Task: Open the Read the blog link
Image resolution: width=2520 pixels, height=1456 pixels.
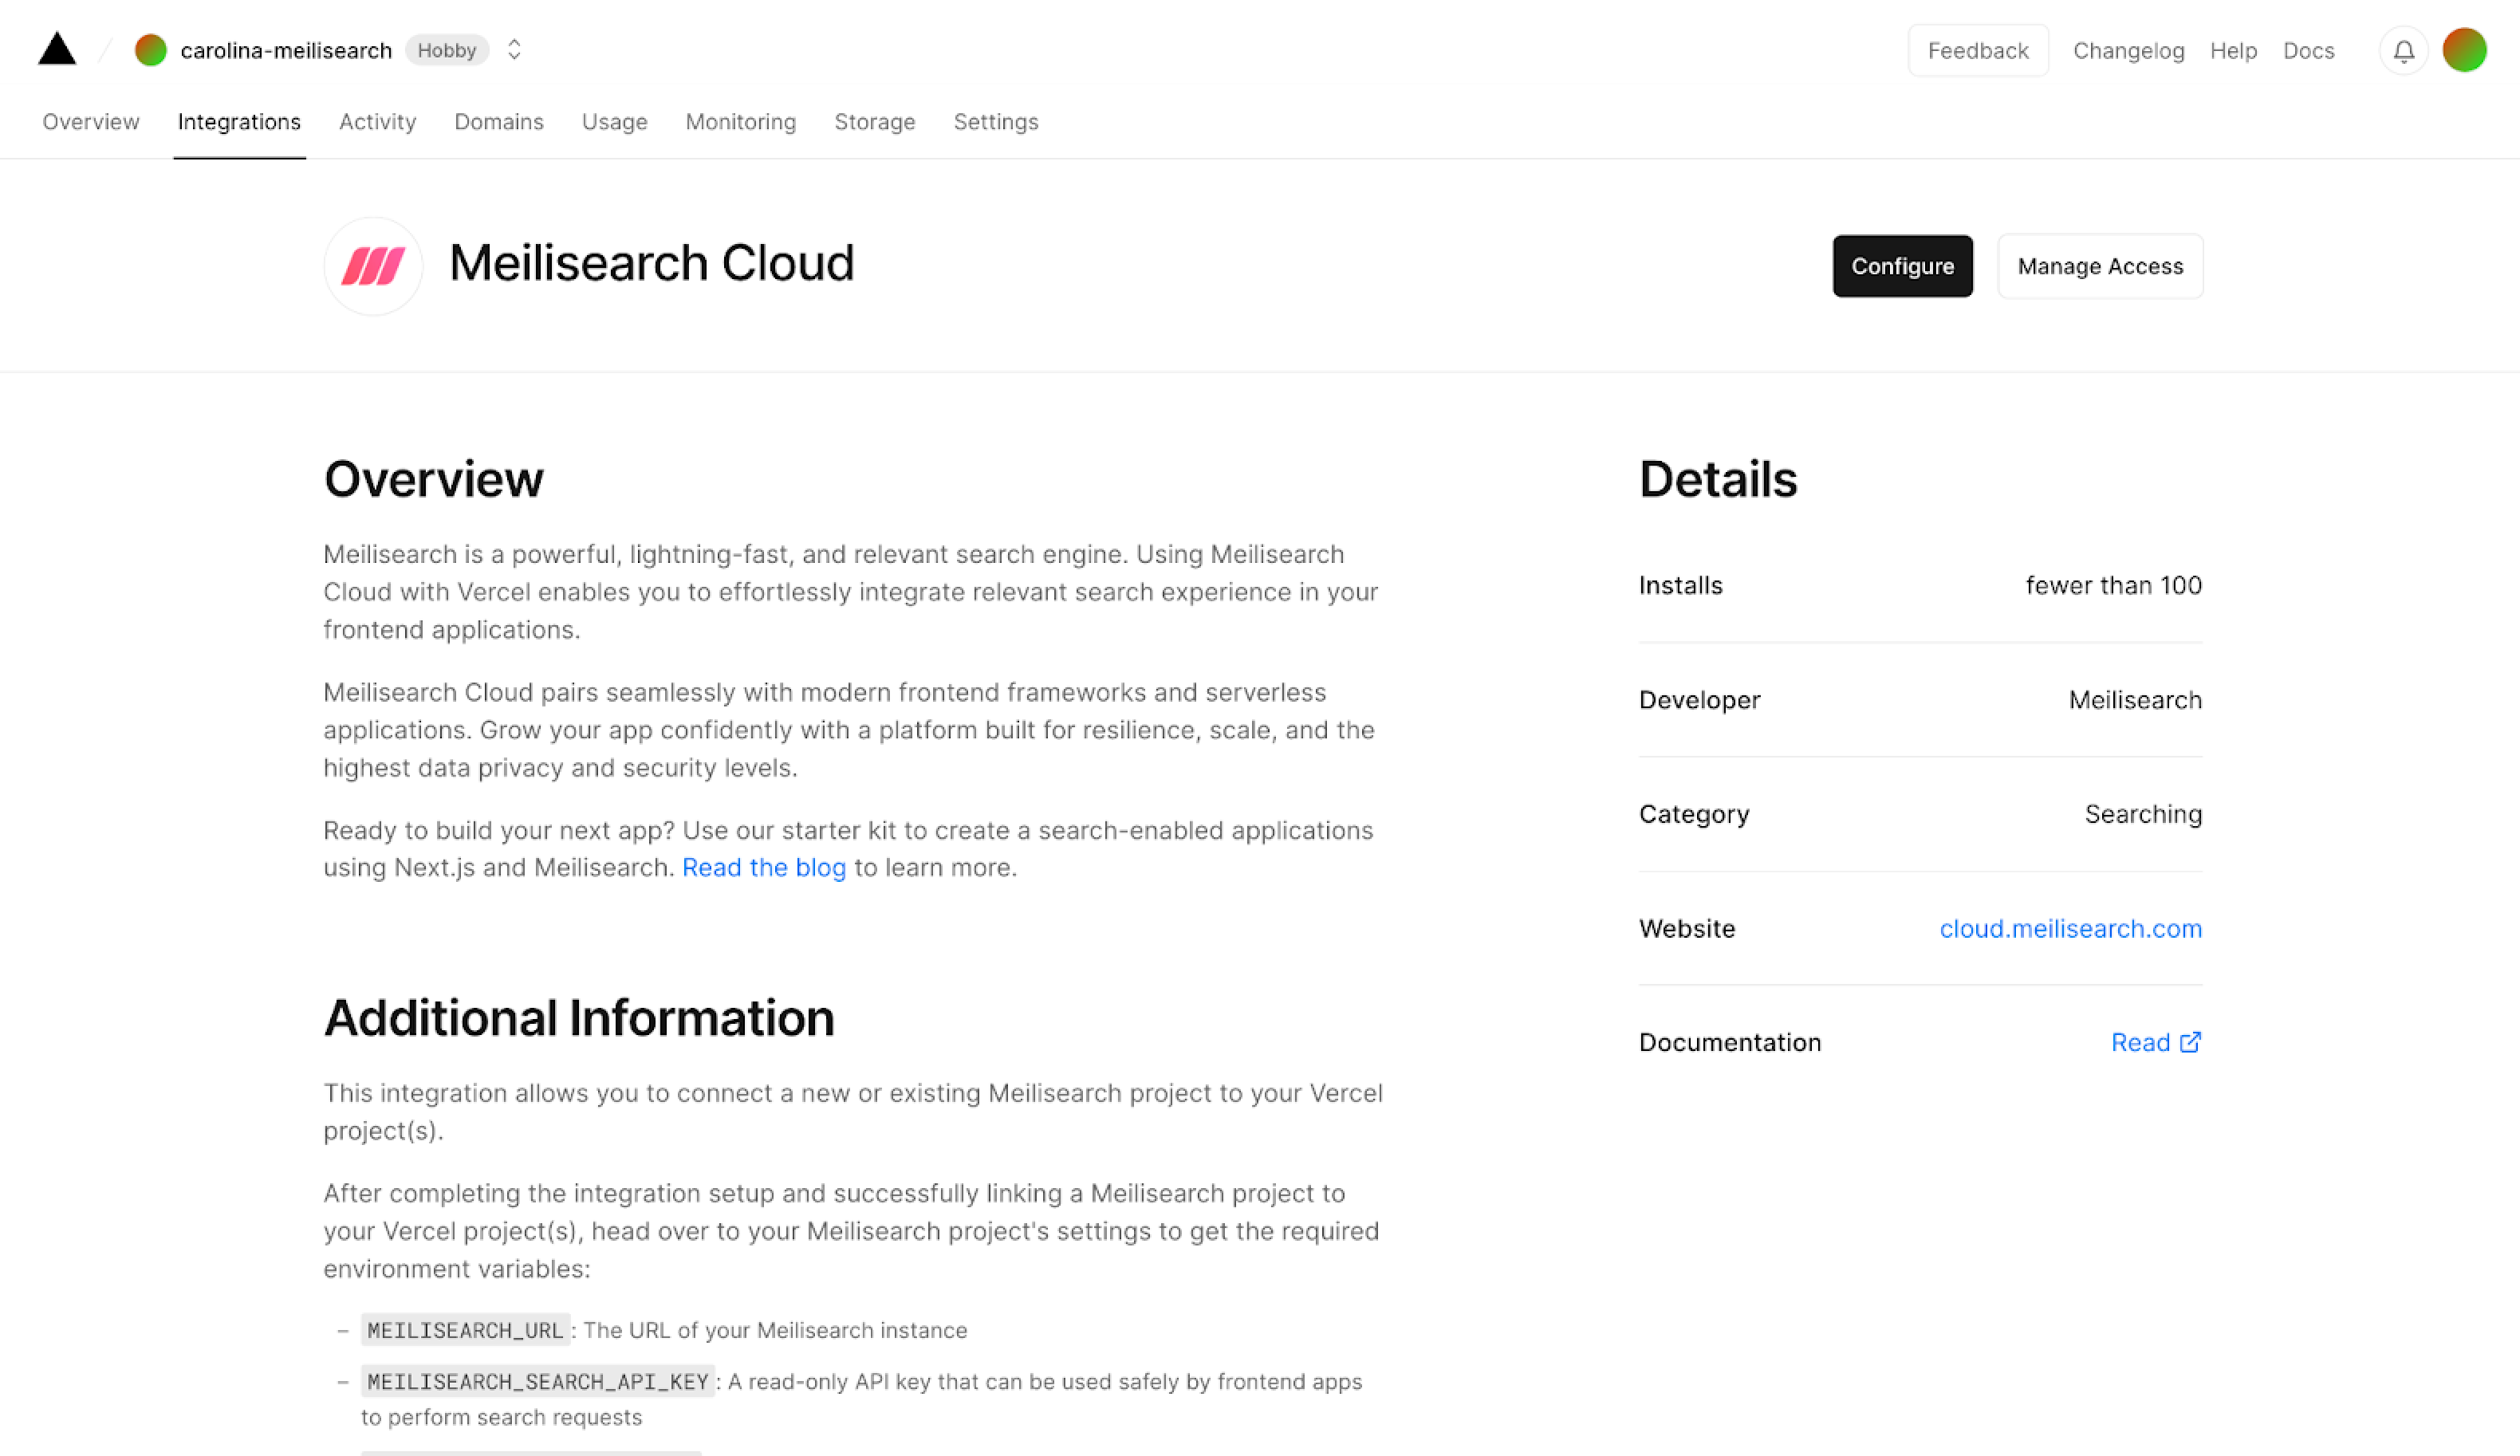Action: (764, 867)
